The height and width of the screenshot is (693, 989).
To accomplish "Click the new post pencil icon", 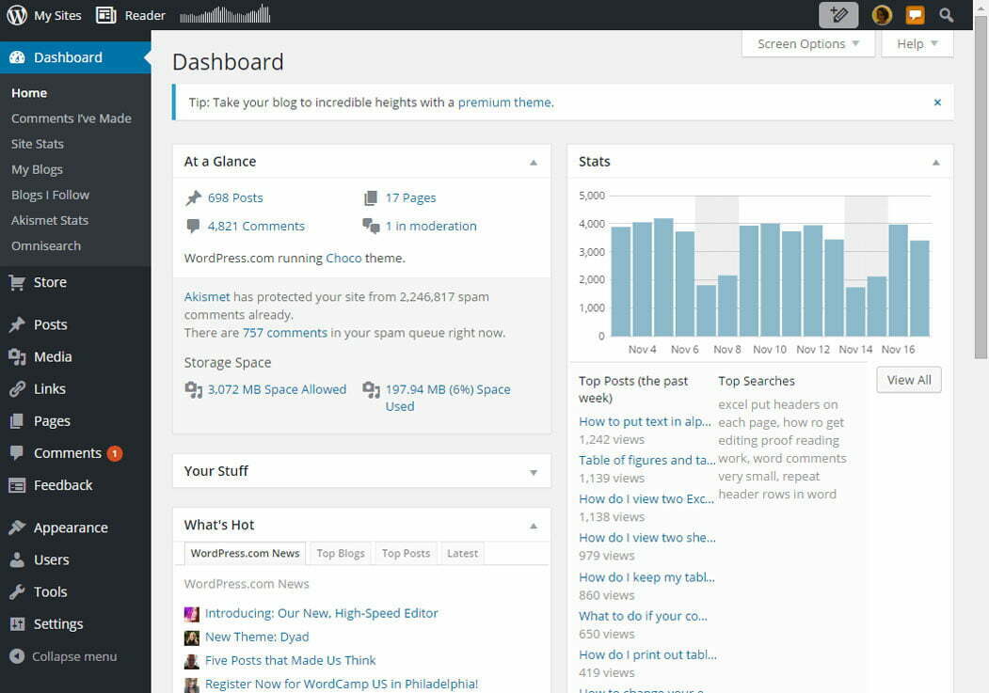I will pos(838,15).
